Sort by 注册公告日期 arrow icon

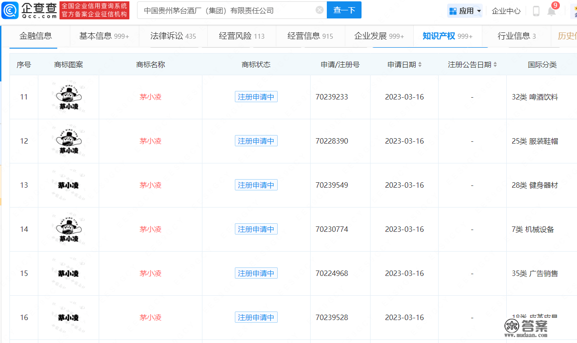[495, 65]
